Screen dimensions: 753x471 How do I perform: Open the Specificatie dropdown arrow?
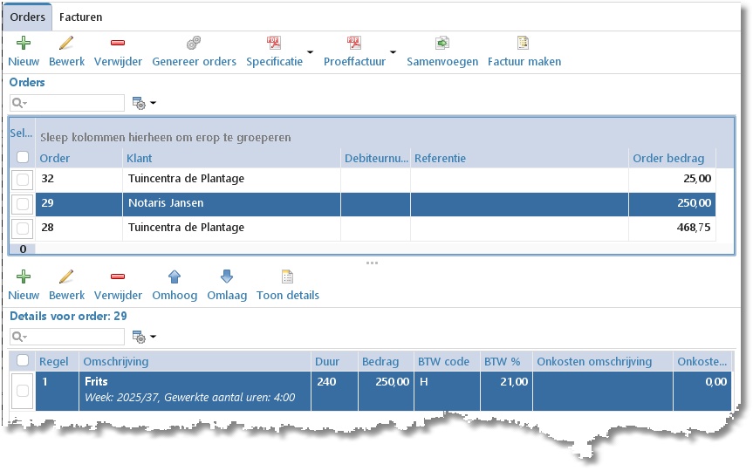(310, 51)
